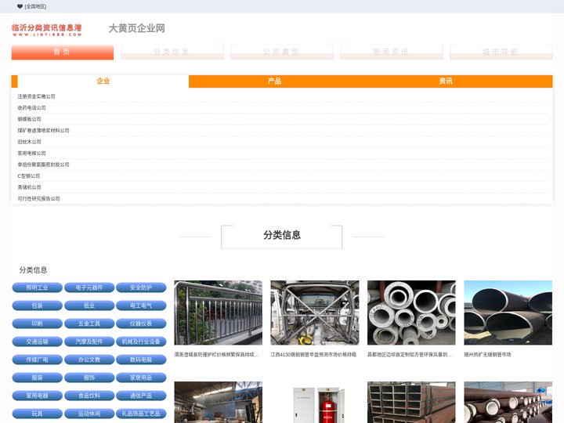
Task: Open 家用电梯公司 listing
Action: click(31, 154)
